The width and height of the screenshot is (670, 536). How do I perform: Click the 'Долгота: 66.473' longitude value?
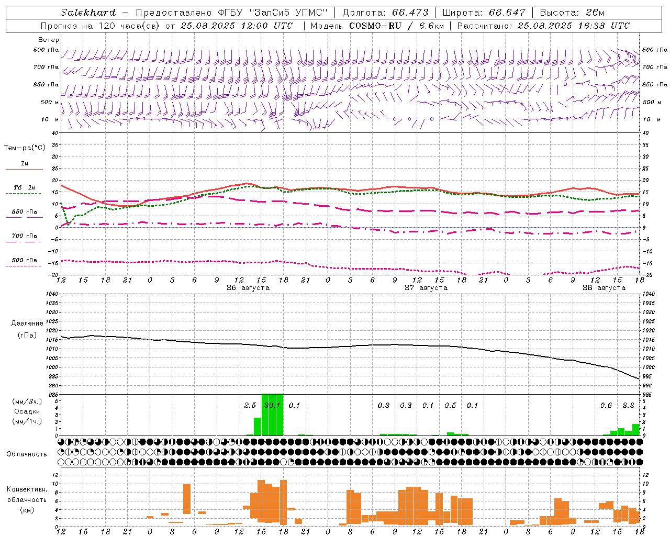[385, 13]
